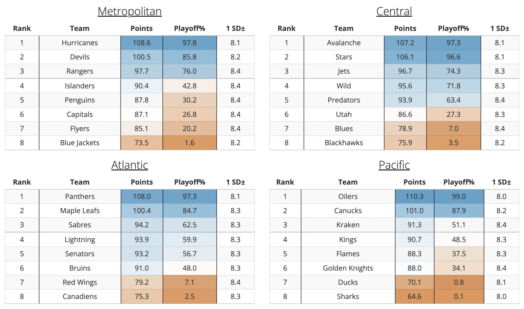
Task: Click the Central division heading
Action: (x=394, y=12)
